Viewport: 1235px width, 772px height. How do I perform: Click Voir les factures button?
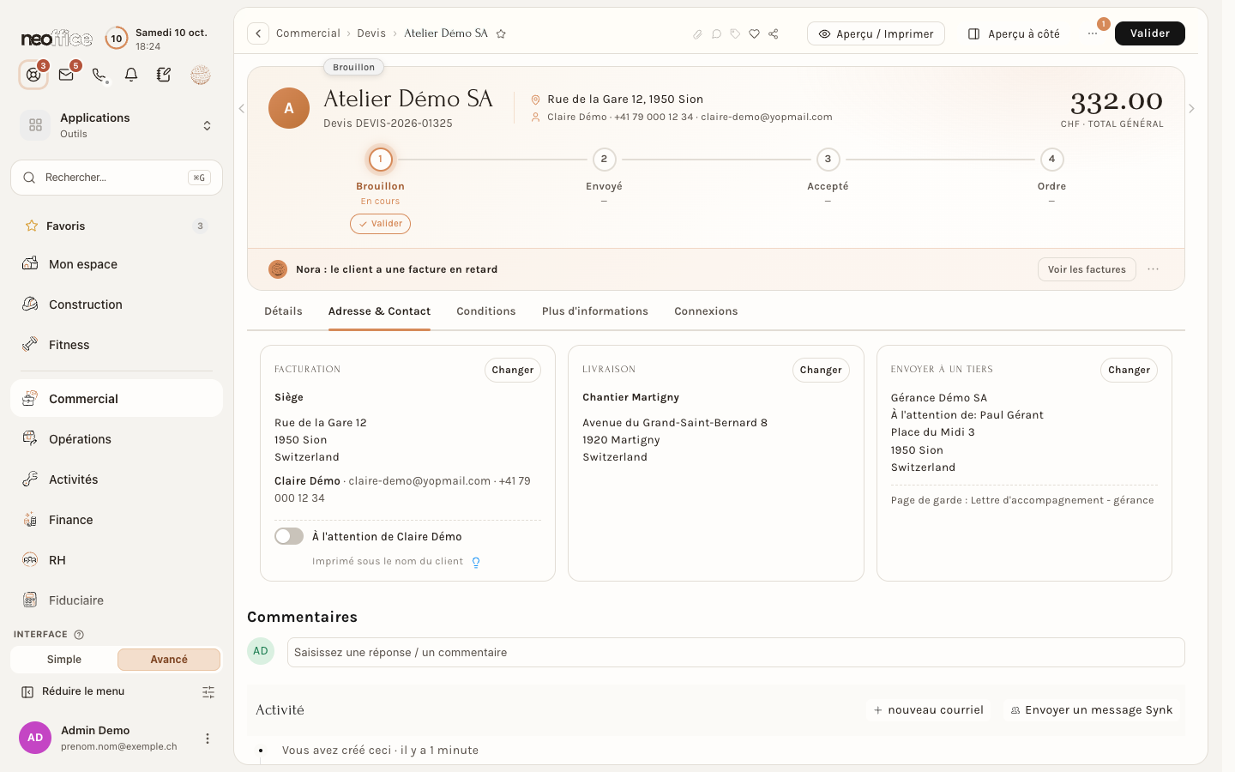pyautogui.click(x=1087, y=269)
